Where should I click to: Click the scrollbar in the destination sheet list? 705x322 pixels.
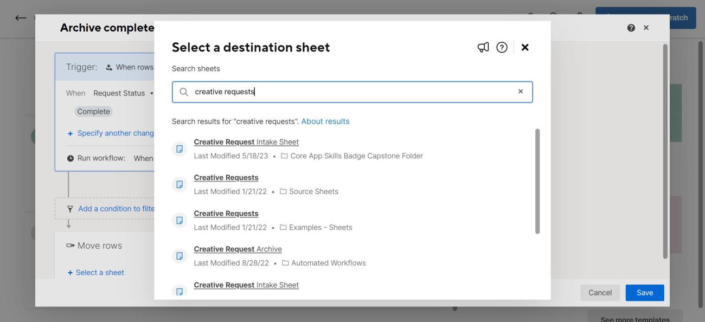pos(537,179)
